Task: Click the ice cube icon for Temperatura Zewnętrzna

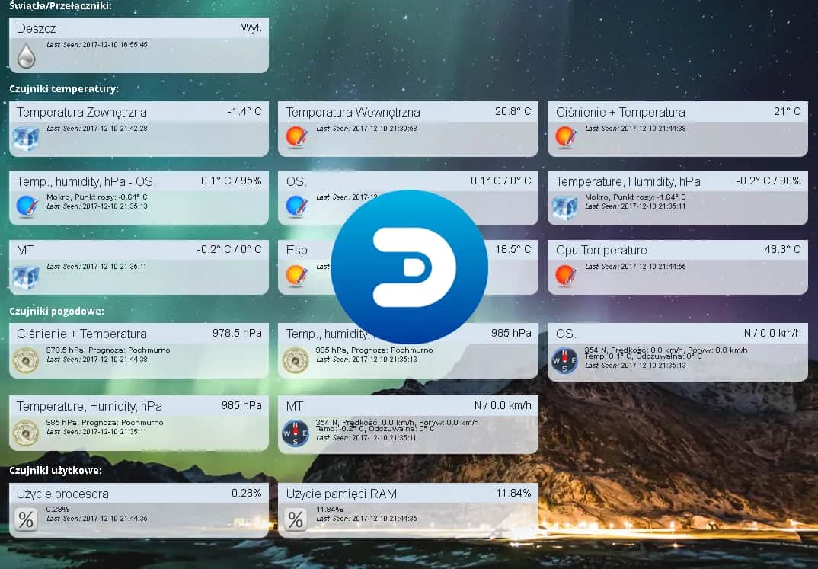Action: [26, 138]
